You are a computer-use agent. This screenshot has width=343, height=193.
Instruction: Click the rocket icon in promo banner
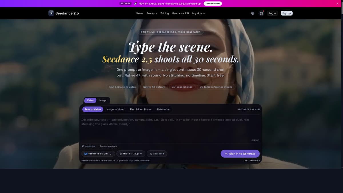click(135, 3)
